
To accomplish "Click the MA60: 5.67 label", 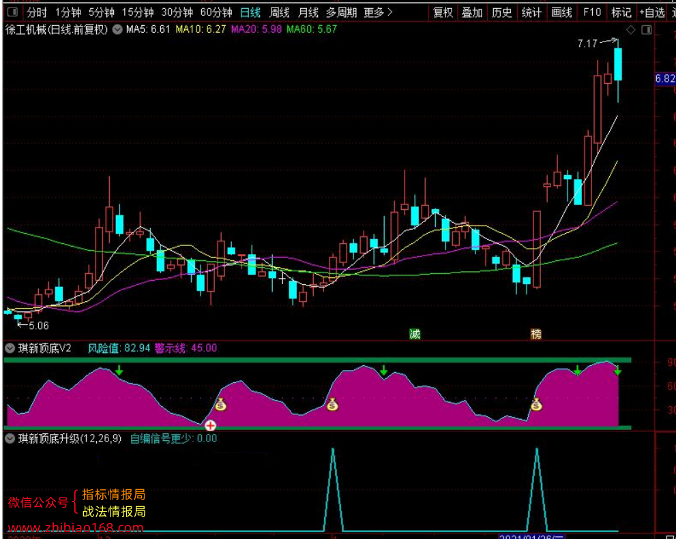I will [x=312, y=29].
